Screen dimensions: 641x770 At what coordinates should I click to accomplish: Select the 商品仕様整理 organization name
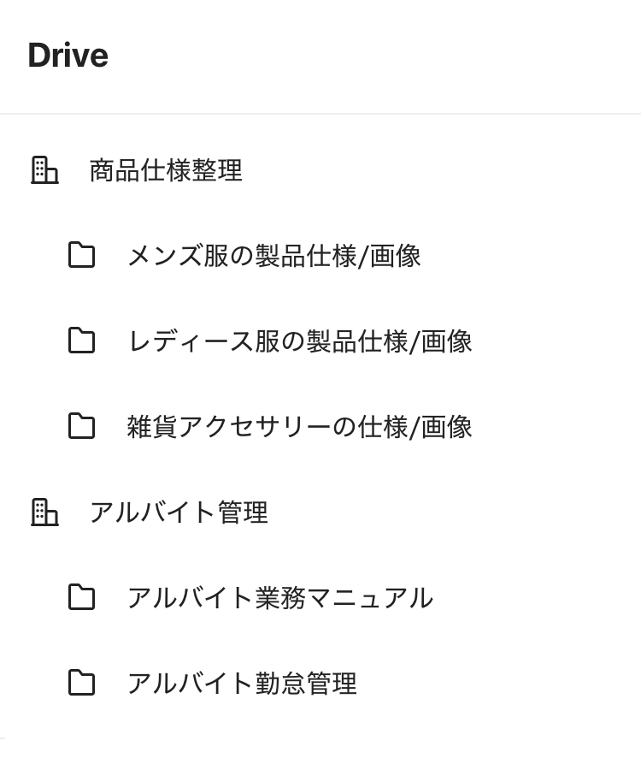pyautogui.click(x=166, y=171)
